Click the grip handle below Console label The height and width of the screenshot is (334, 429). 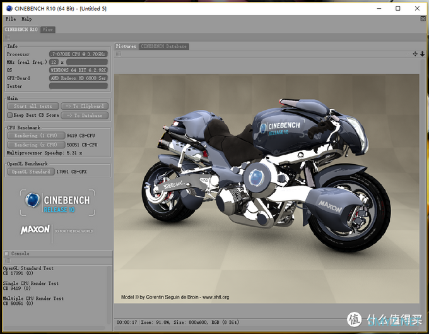click(8, 261)
